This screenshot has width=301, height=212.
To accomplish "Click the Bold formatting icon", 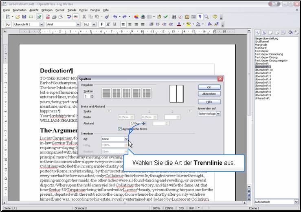I will [x=102, y=24].
